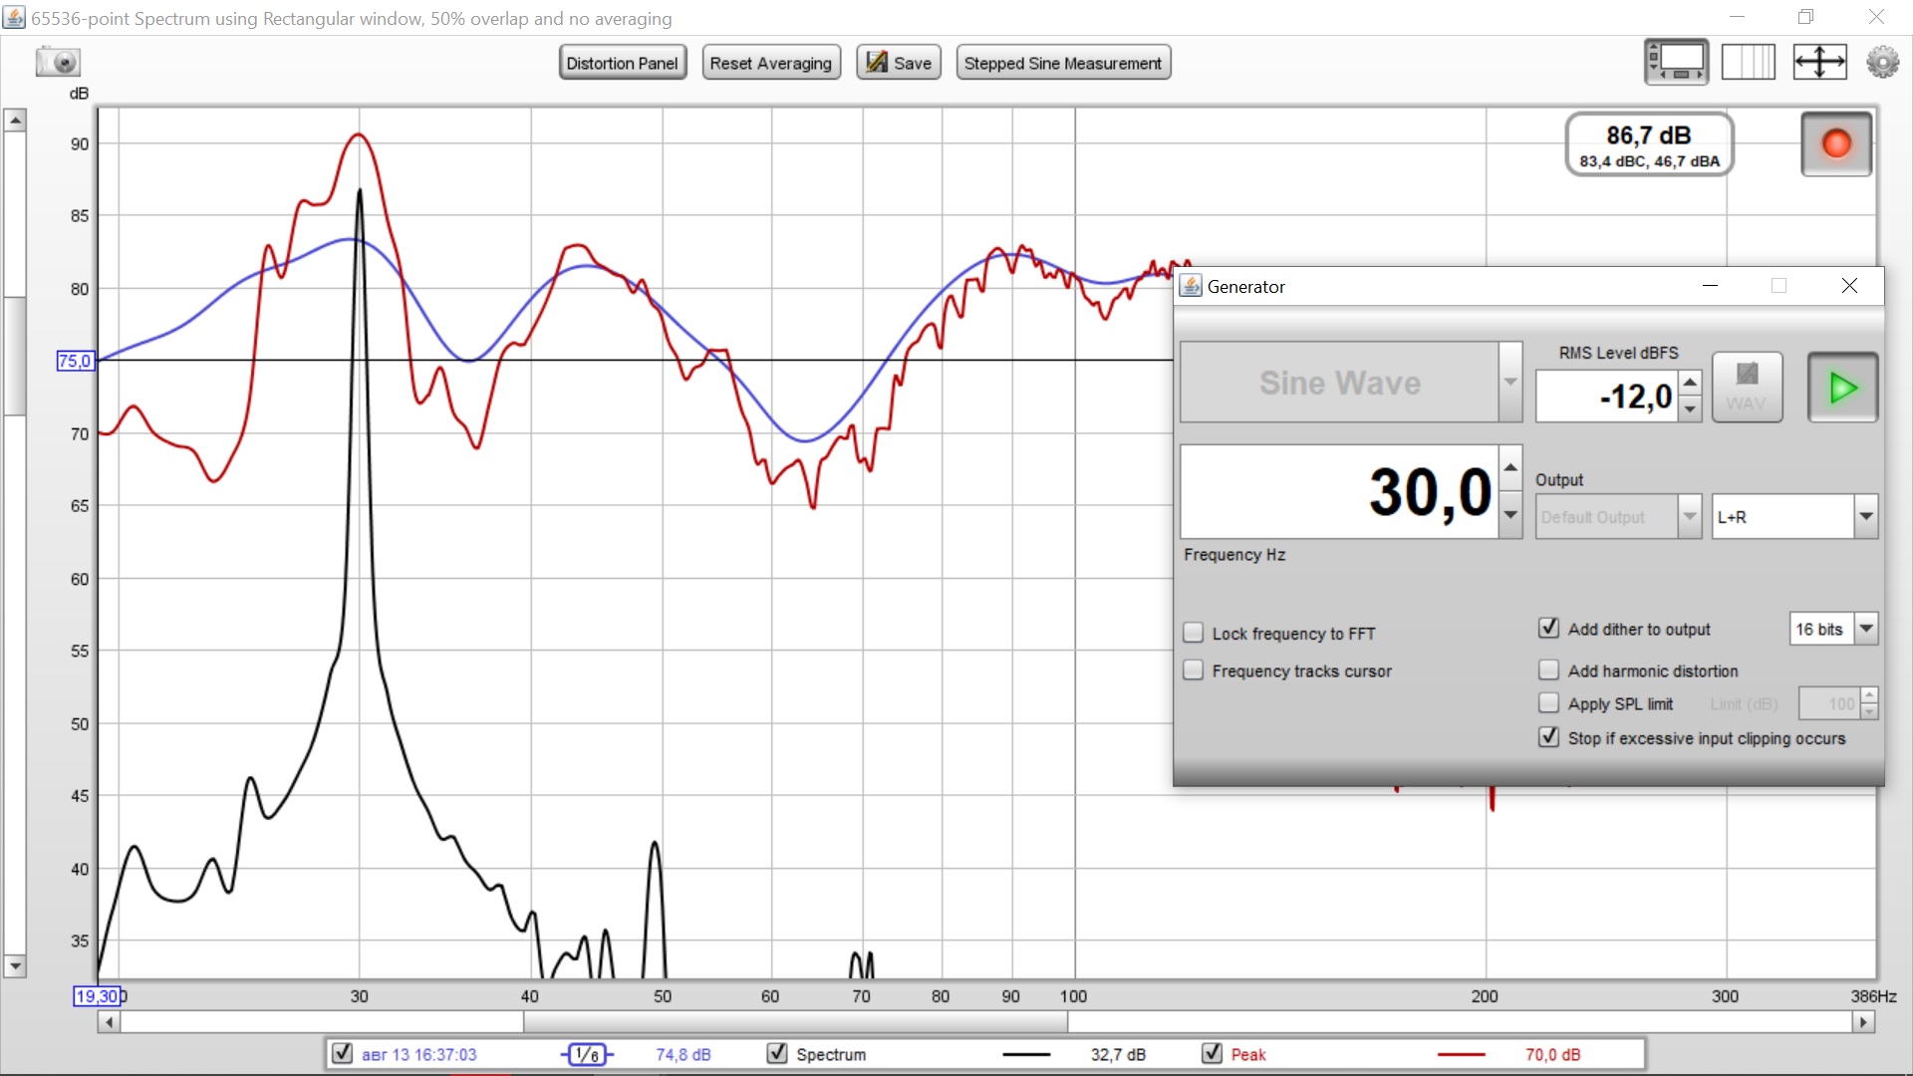Uncheck the Peak trace checkbox
This screenshot has width=1913, height=1076.
coord(1212,1054)
